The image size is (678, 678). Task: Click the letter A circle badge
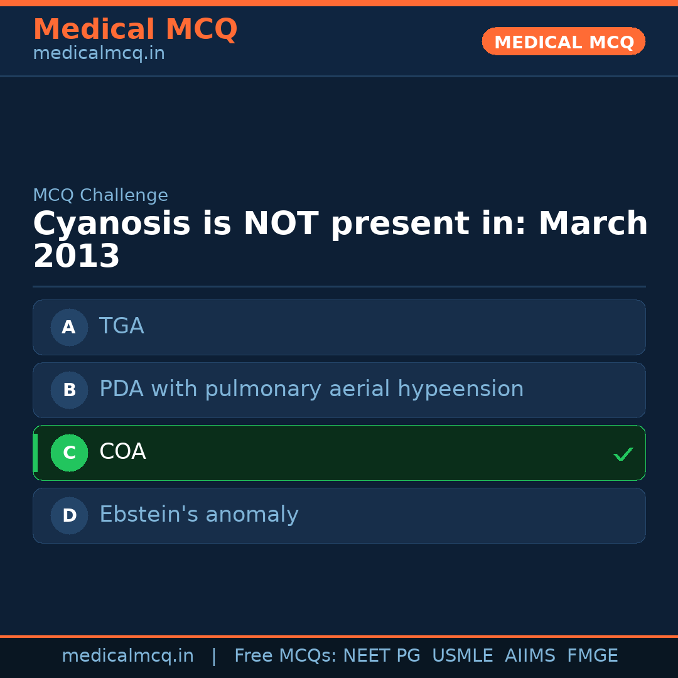pyautogui.click(x=69, y=327)
